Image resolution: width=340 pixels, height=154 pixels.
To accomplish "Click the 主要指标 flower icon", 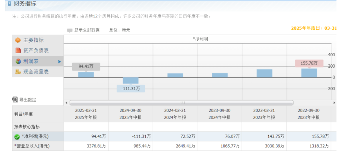I will tap(18, 40).
